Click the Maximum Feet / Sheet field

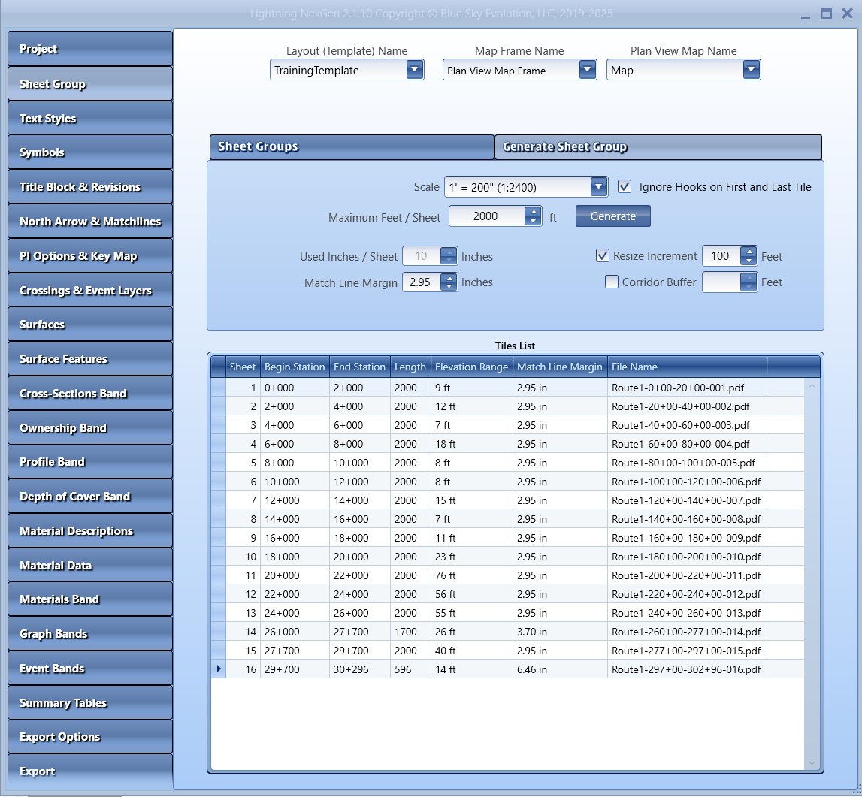click(x=486, y=216)
